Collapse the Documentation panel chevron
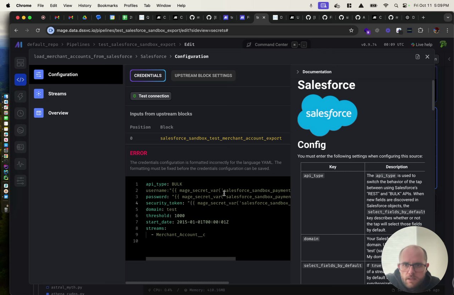The height and width of the screenshot is (295, 454). pos(298,72)
